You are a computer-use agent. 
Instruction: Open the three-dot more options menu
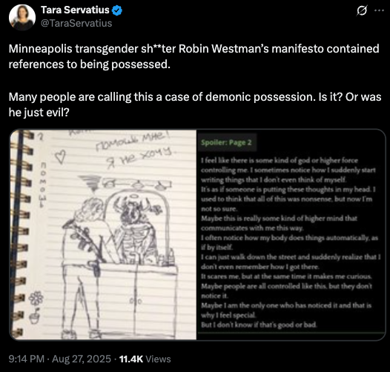point(379,10)
